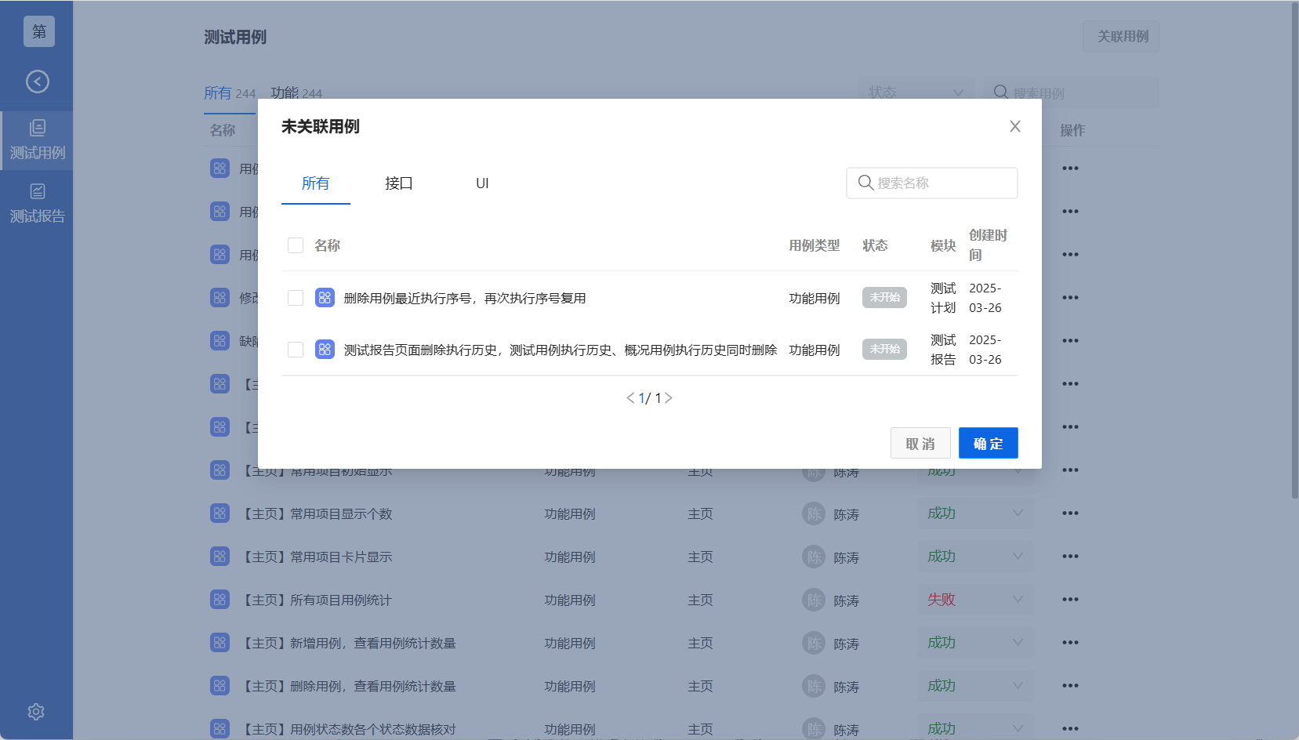Click case icon of 【主页】所有项目用例统计 row
The height and width of the screenshot is (740, 1299).
(x=220, y=600)
